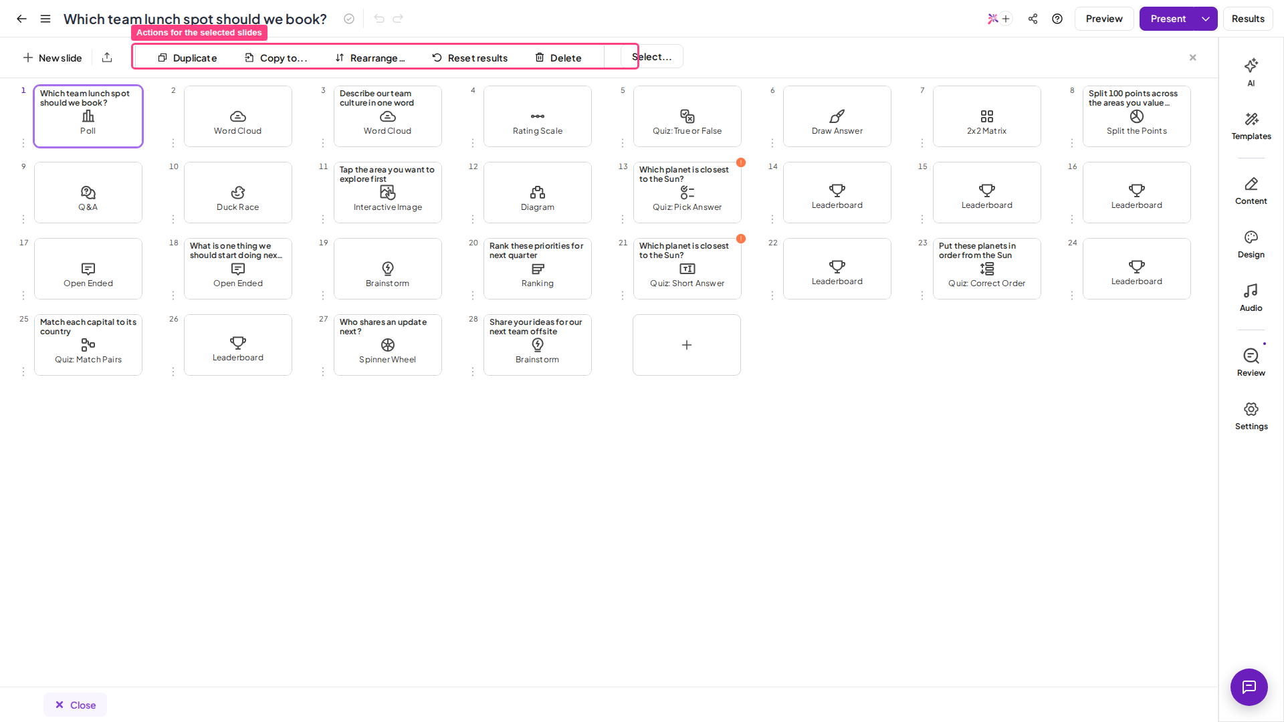
Task: Open the options dots for slide 12
Action: [x=473, y=219]
